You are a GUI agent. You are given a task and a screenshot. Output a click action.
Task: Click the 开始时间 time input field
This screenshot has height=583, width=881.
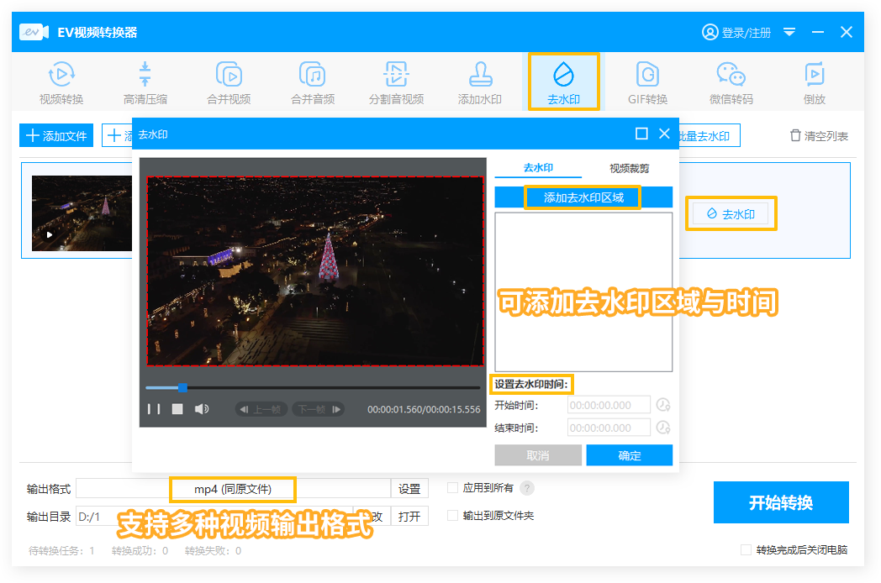(x=609, y=405)
